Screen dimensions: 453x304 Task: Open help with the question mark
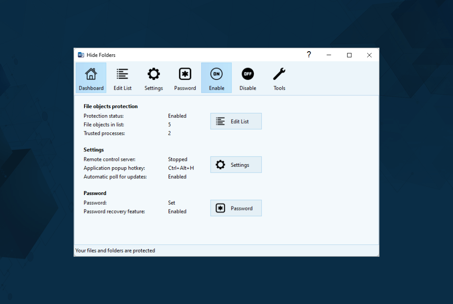coord(309,55)
